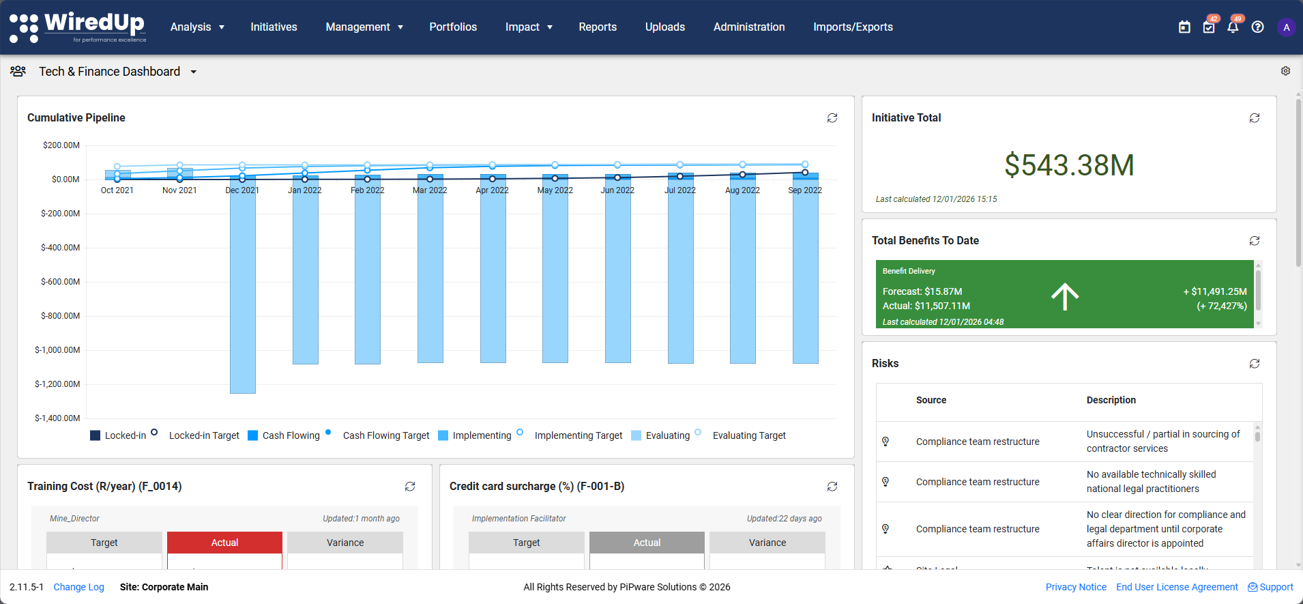Open the calendar icon in the header
This screenshot has width=1303, height=604.
(1184, 27)
